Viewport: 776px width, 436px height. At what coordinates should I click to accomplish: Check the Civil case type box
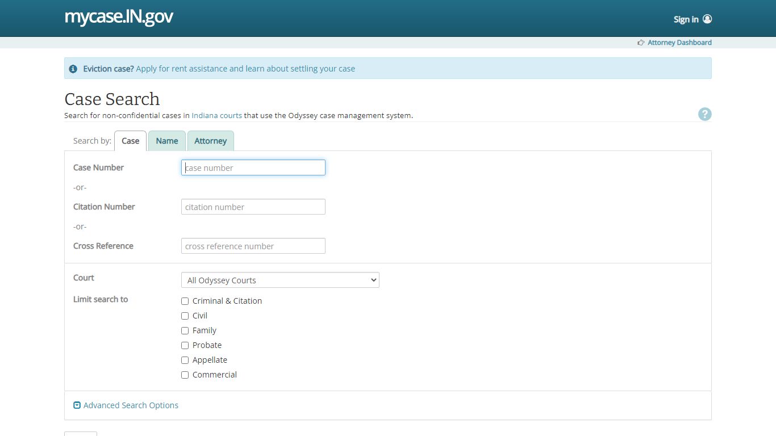pyautogui.click(x=185, y=316)
